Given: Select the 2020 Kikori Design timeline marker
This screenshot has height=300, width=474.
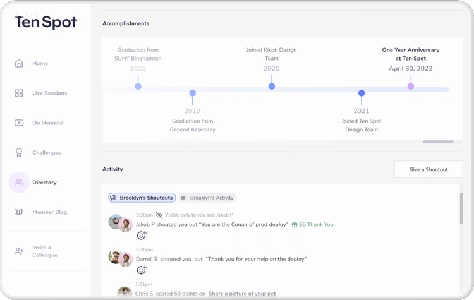Looking at the screenshot, I should (272, 87).
